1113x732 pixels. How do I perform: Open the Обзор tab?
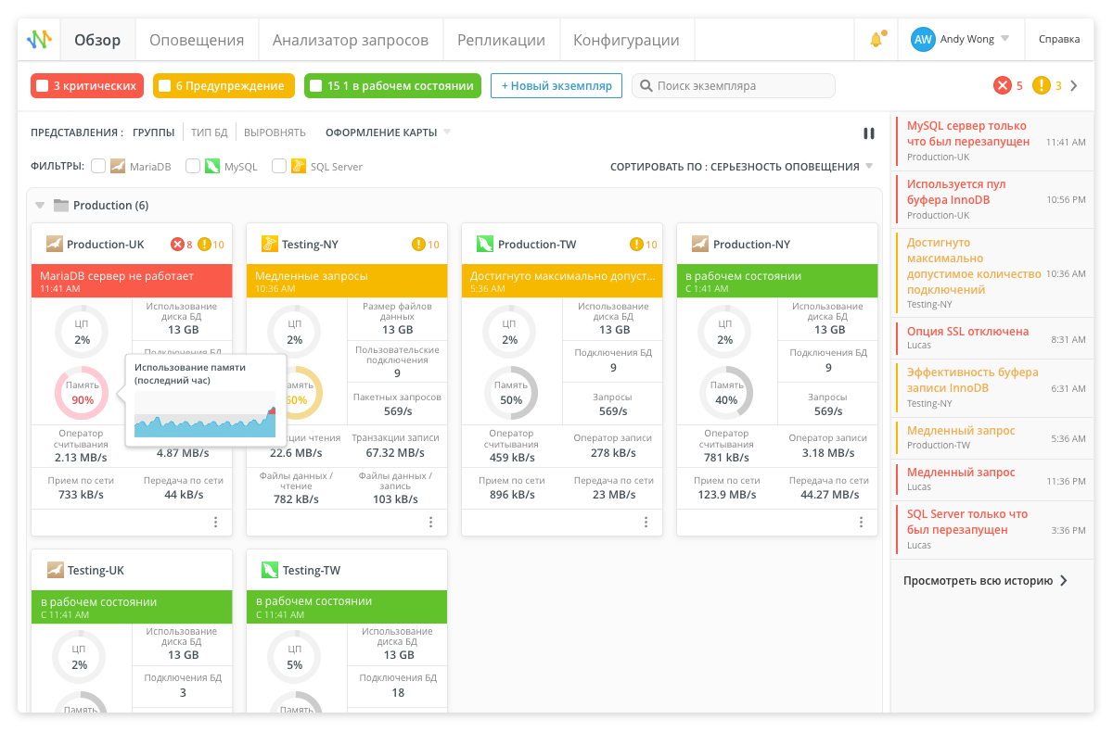[98, 40]
